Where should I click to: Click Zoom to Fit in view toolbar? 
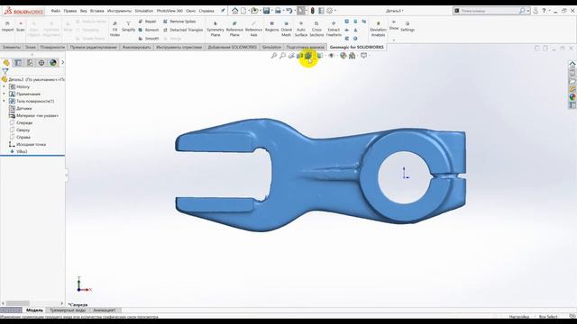point(274,56)
